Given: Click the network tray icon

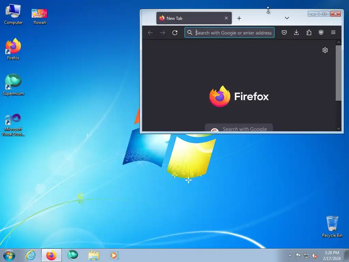Looking at the screenshot, I should [306, 256].
